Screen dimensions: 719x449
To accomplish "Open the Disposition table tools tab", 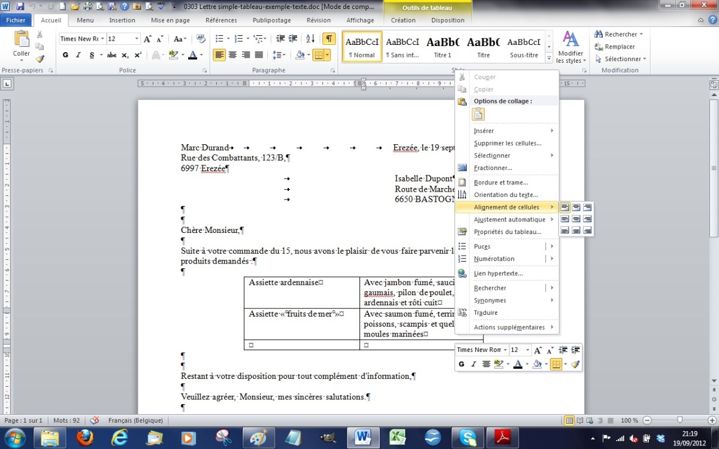I will pos(448,20).
